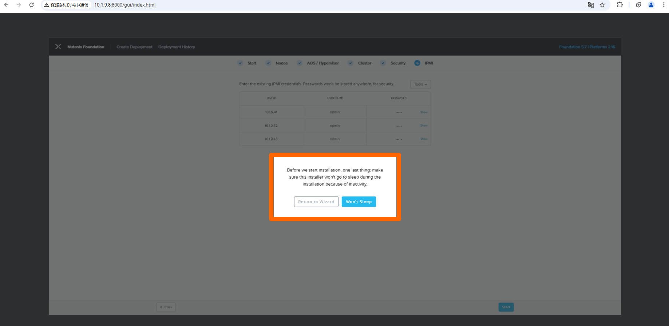The width and height of the screenshot is (669, 326).
Task: Expand the Tools dropdown
Action: point(420,84)
